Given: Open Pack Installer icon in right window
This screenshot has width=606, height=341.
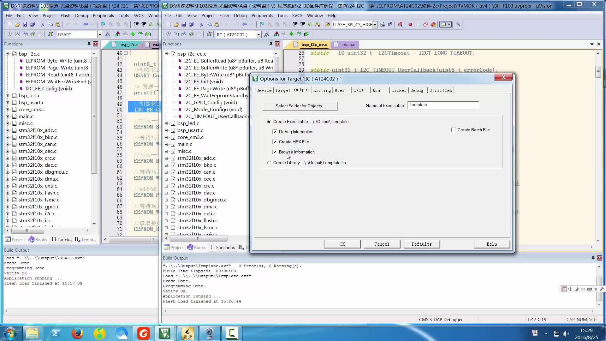Looking at the screenshot, I should pos(307,34).
